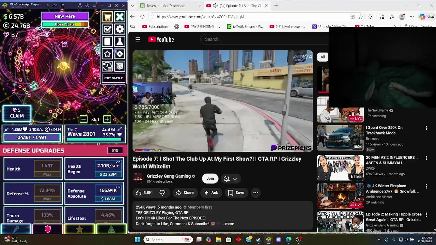The width and height of the screenshot is (436, 245).
Task: Like the video with 3.8K likes
Action: (x=143, y=193)
